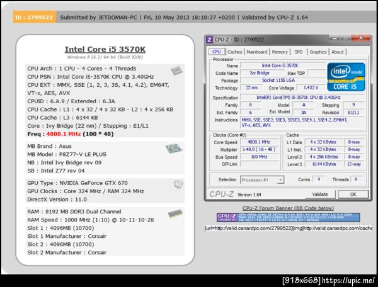Click the Level 3 6144 KBytes value

[324, 164]
